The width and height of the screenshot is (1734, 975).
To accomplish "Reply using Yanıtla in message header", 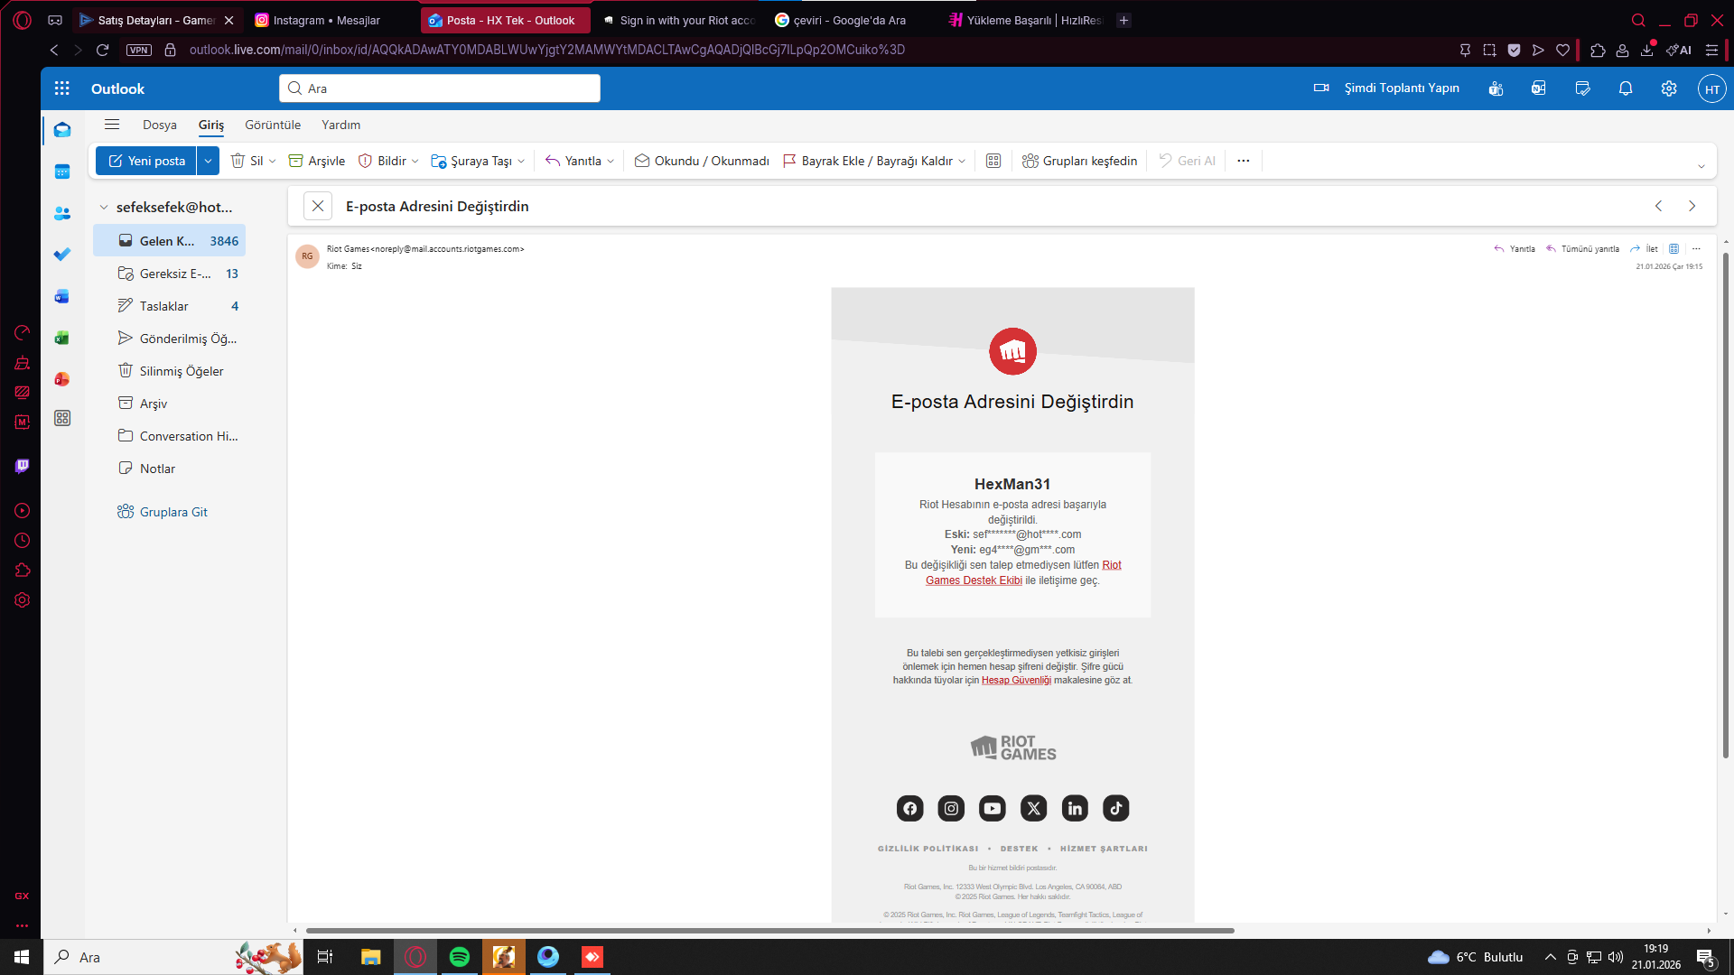I will coord(1515,249).
